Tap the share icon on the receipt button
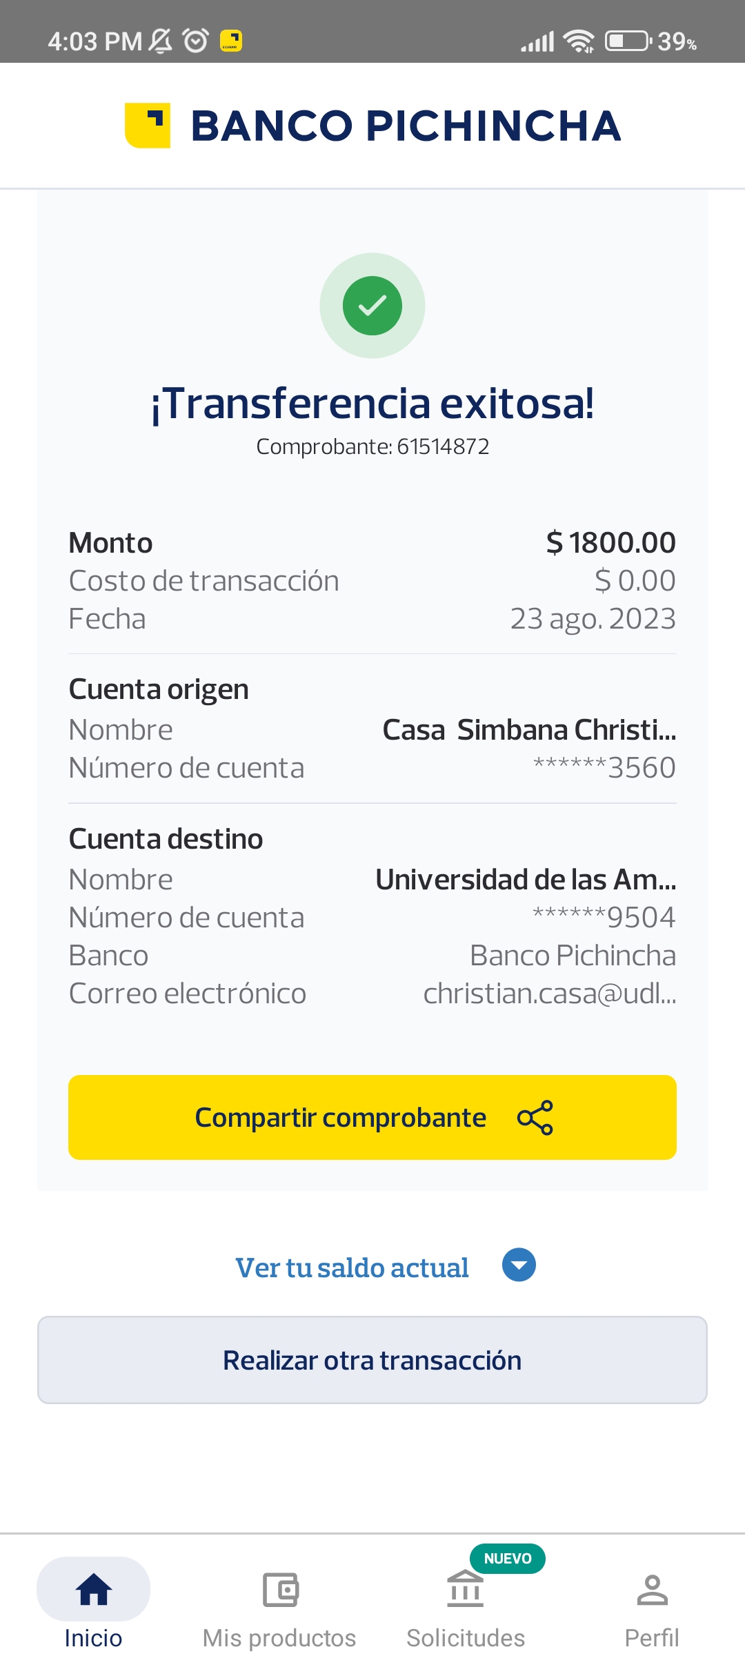Viewport: 745px width, 1656px height. [x=535, y=1118]
